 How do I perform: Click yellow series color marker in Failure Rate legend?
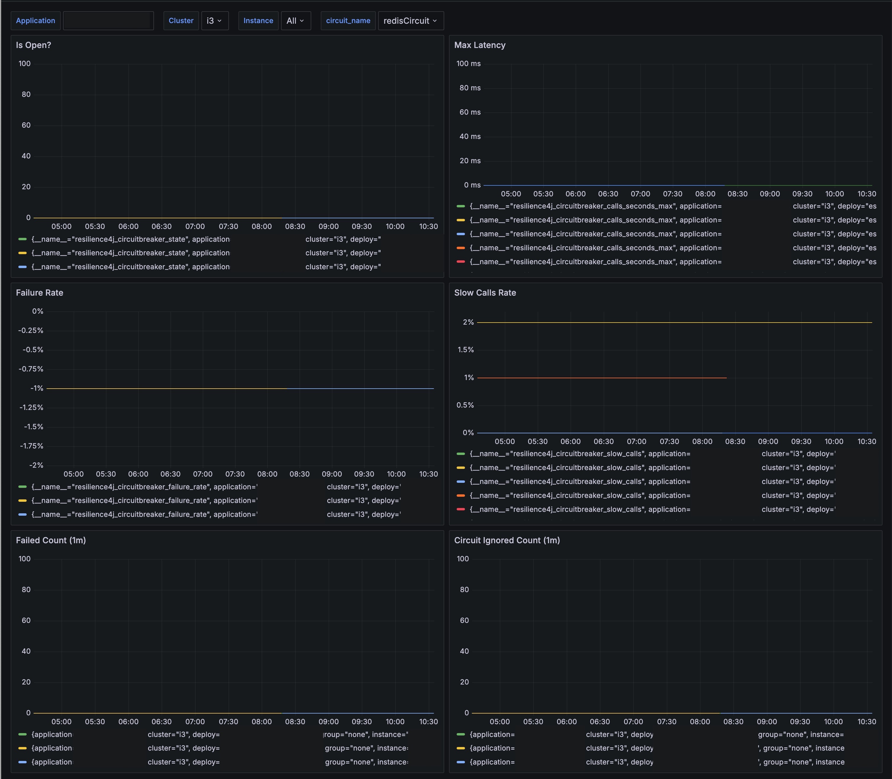pos(23,500)
